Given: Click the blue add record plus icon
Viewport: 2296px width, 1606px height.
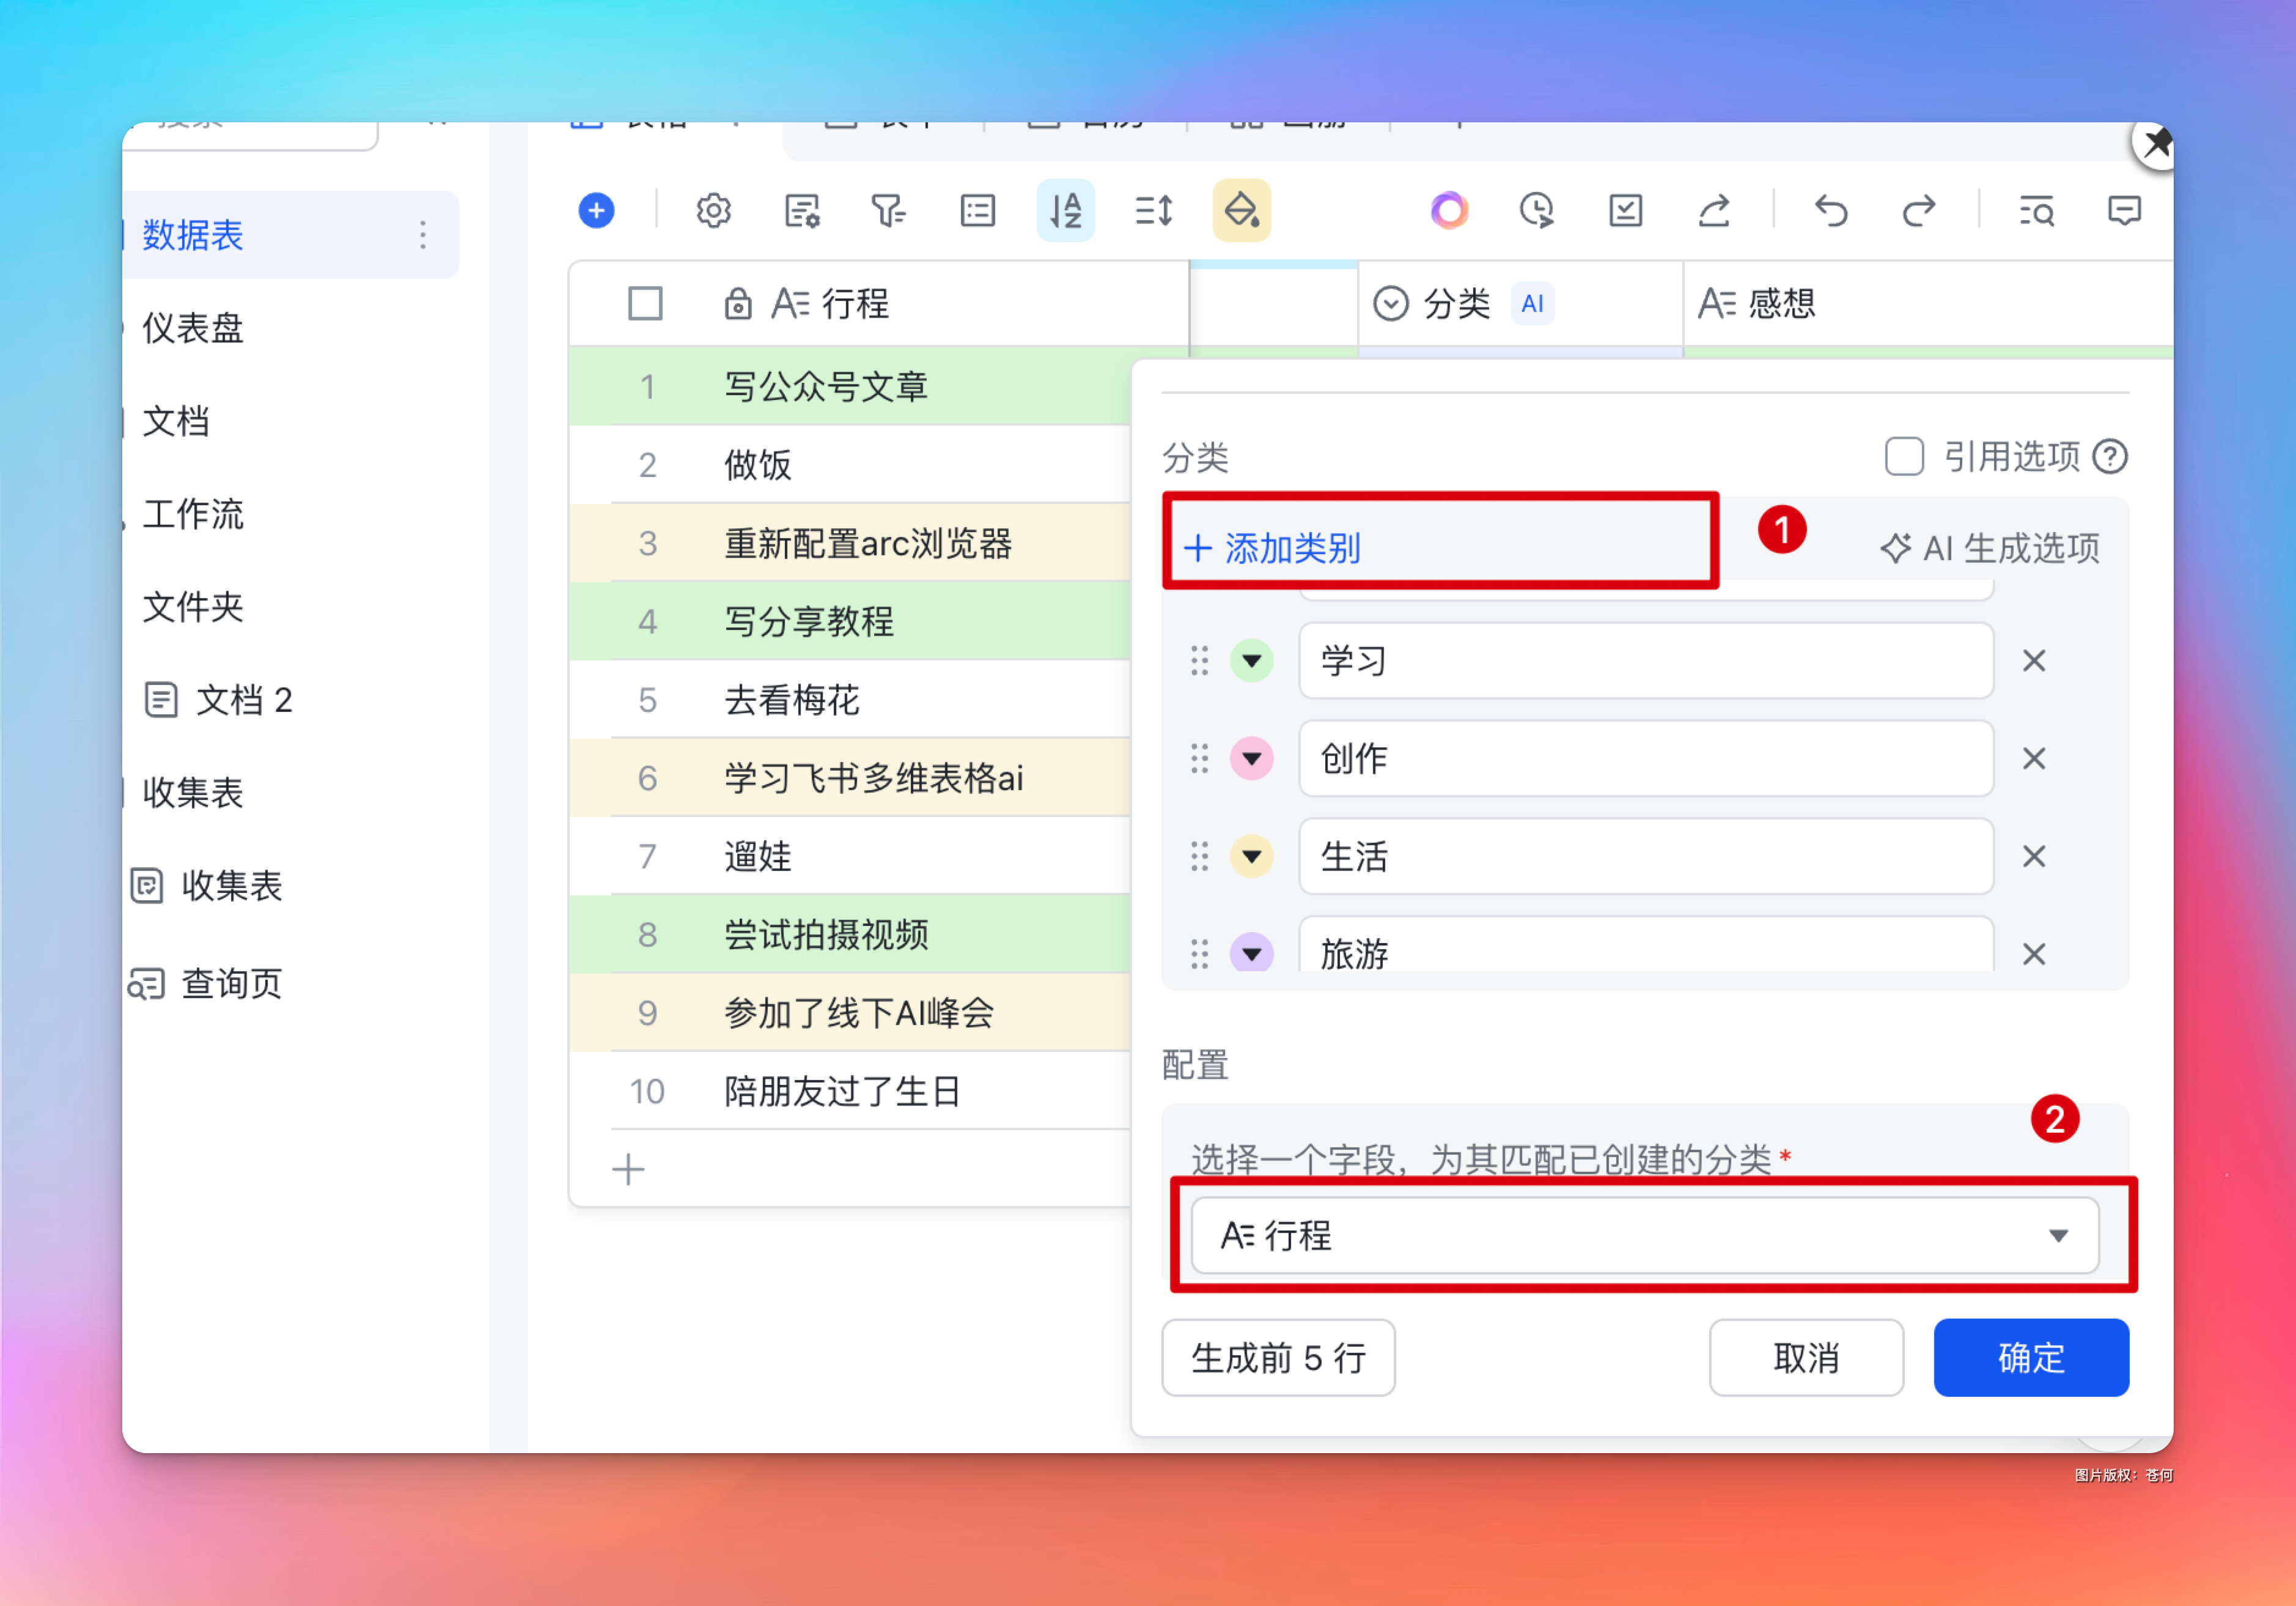Looking at the screenshot, I should pos(596,211).
